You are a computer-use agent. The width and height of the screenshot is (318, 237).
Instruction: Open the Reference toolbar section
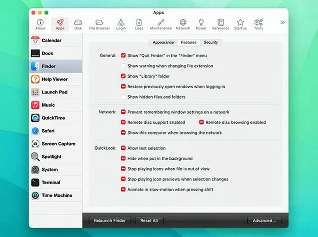221,25
